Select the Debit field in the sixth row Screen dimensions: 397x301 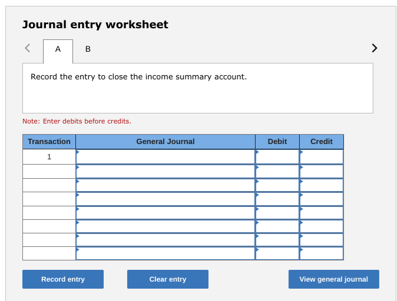click(277, 226)
